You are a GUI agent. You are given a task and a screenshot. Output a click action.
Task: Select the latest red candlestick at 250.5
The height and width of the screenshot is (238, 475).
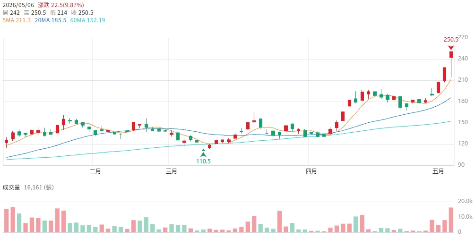451,64
